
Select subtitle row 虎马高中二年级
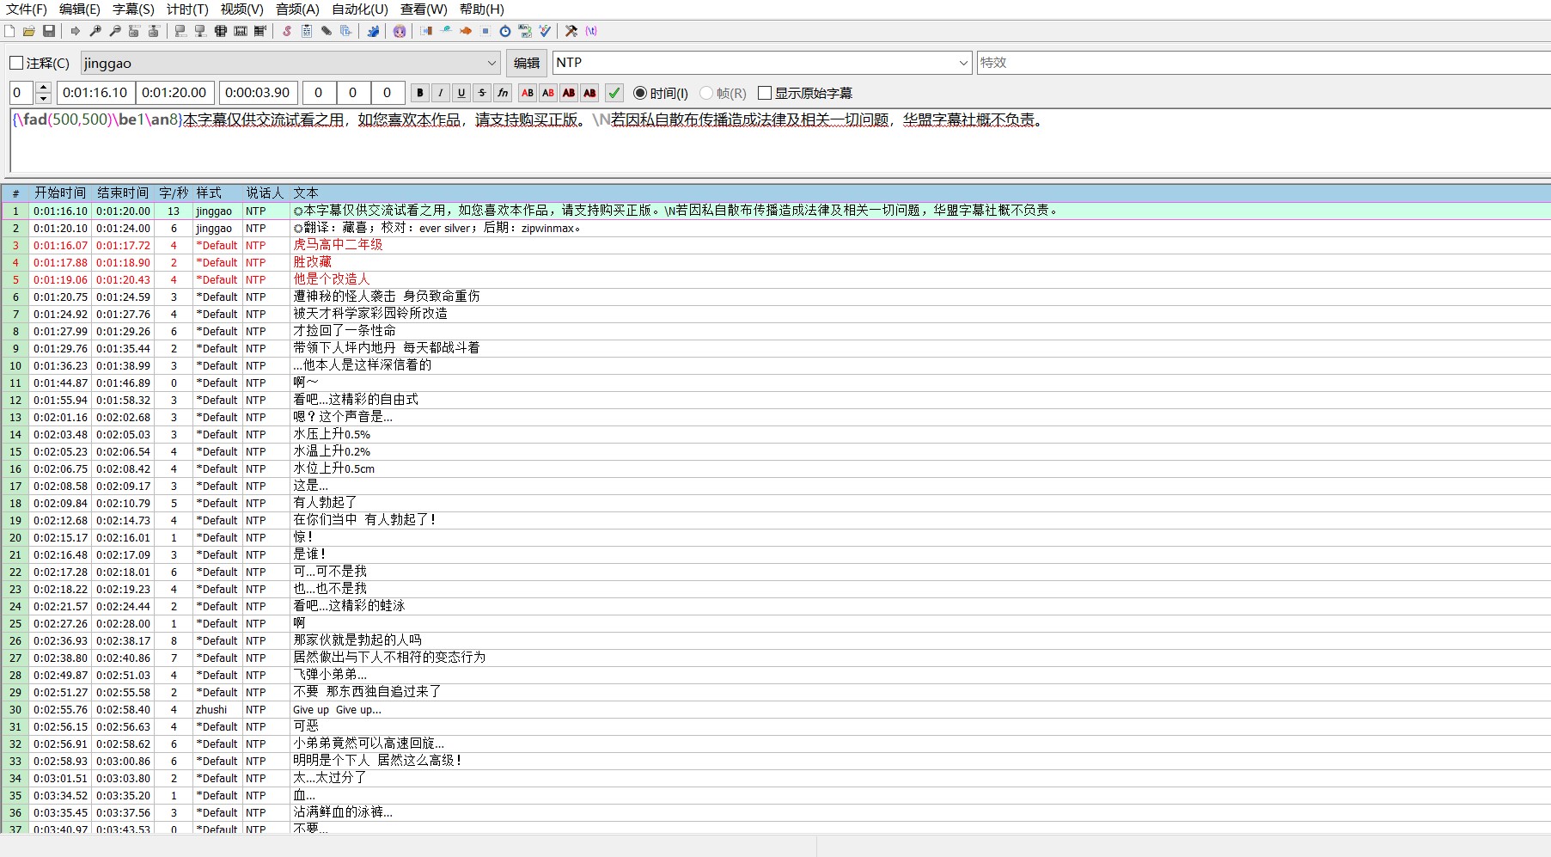[775, 245]
